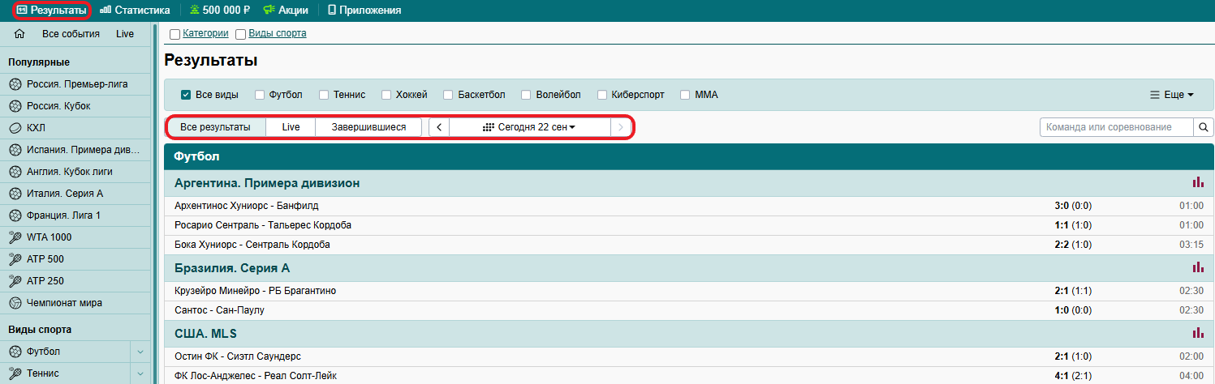The width and height of the screenshot is (1215, 384).
Task: Select the Завершившиеся tab
Action: [368, 127]
